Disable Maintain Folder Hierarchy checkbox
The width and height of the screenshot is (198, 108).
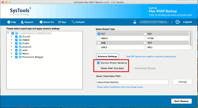coord(98,63)
